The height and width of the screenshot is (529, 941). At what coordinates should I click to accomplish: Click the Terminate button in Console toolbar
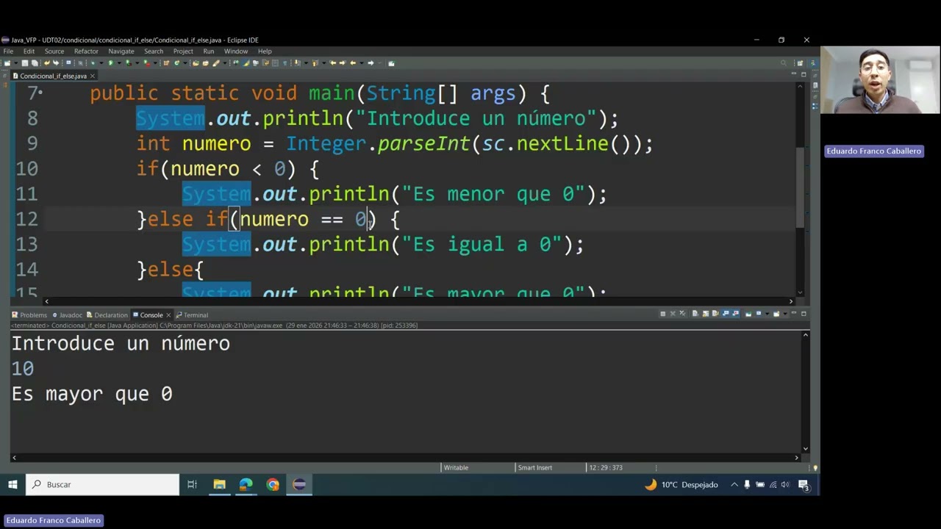click(x=663, y=314)
